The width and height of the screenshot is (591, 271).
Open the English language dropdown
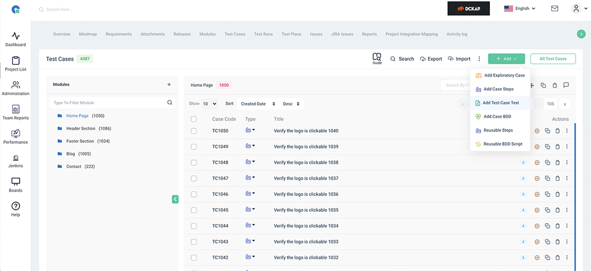click(520, 8)
